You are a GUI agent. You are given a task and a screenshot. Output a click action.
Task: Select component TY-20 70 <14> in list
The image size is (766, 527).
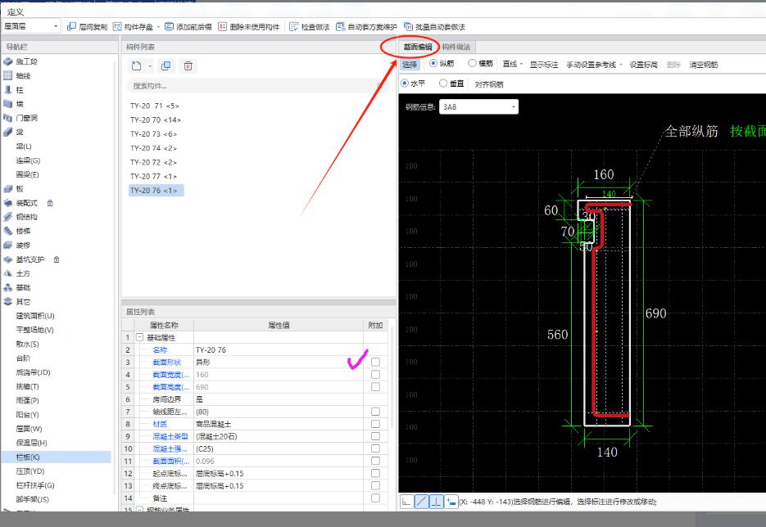tap(156, 119)
